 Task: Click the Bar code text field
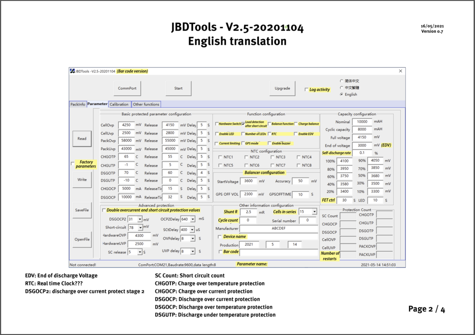pyautogui.click(x=279, y=252)
